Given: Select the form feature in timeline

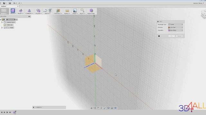Looking at the screenshot, I should click(14, 112).
